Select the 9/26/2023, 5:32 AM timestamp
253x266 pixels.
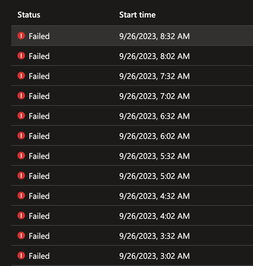[x=154, y=156]
